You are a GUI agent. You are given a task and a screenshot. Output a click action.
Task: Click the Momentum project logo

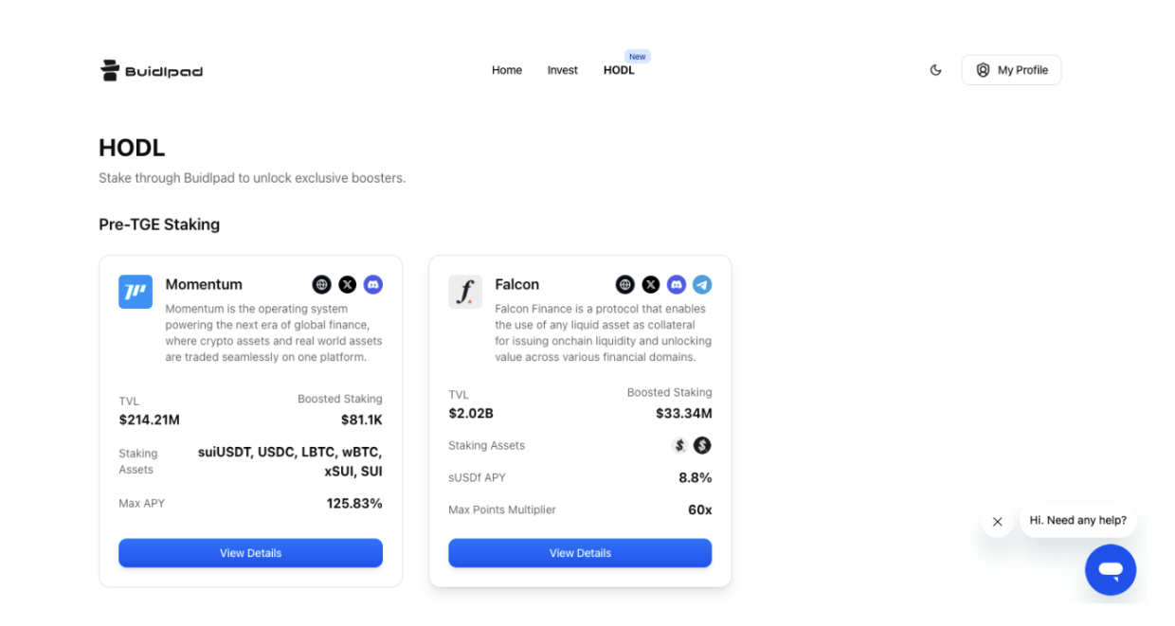136,292
